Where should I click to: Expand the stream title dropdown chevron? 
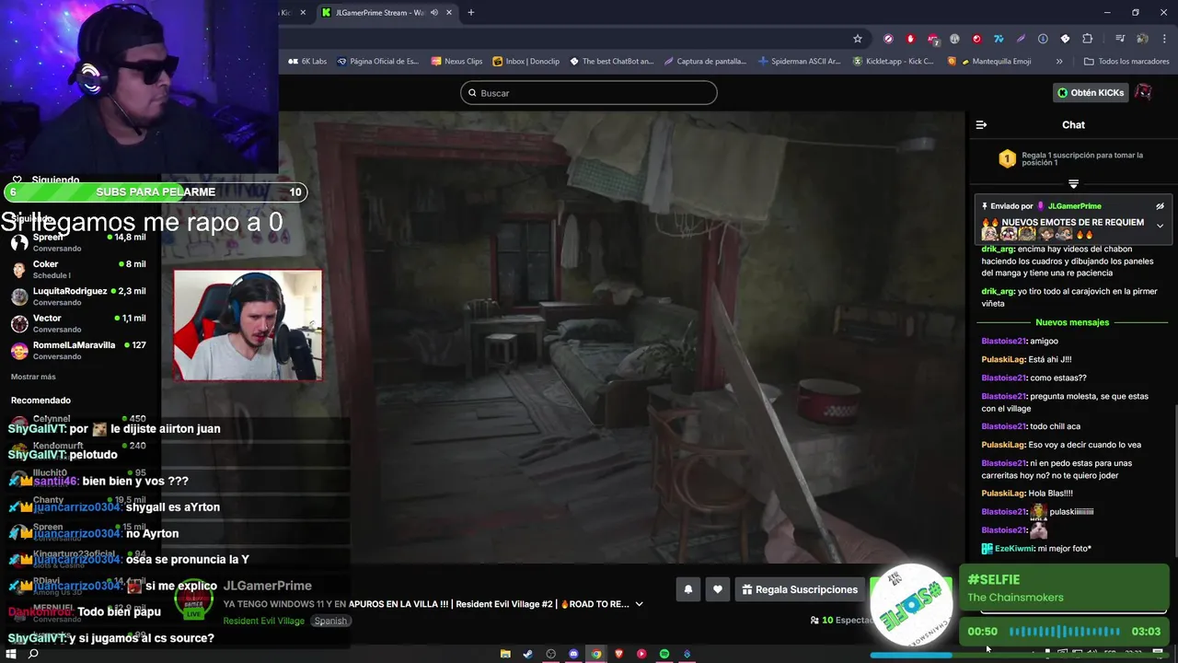coord(639,604)
